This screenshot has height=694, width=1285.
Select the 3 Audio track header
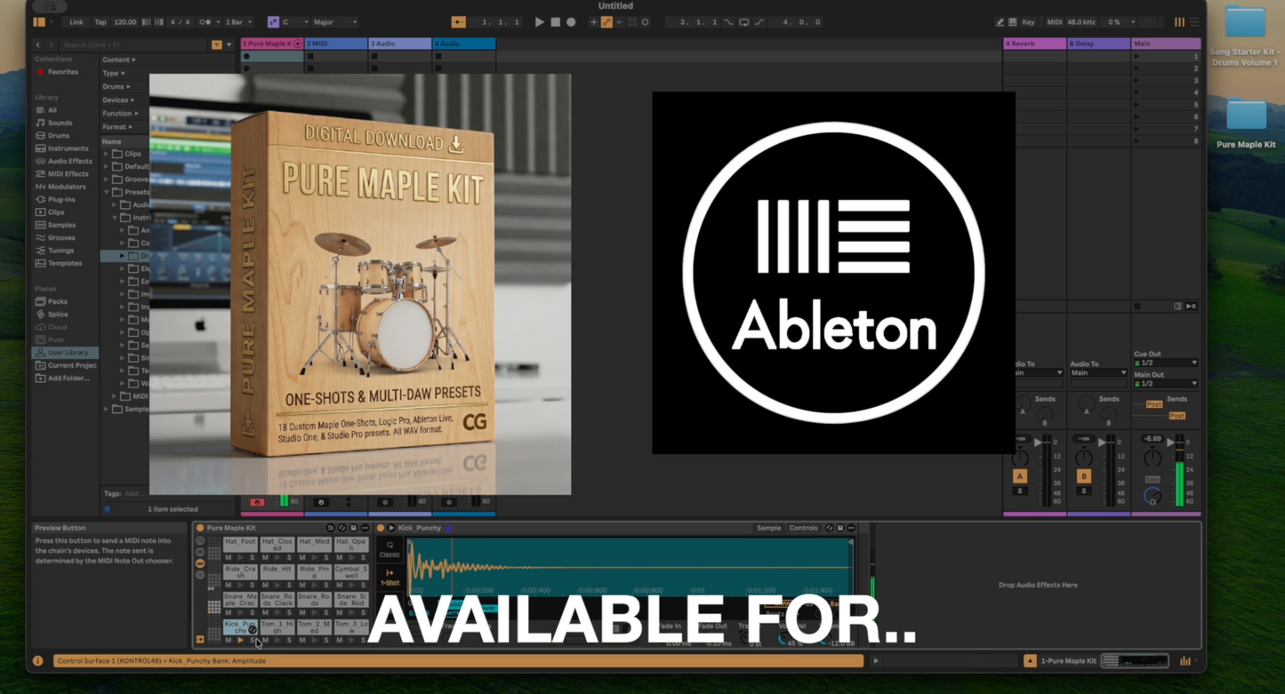[x=399, y=44]
